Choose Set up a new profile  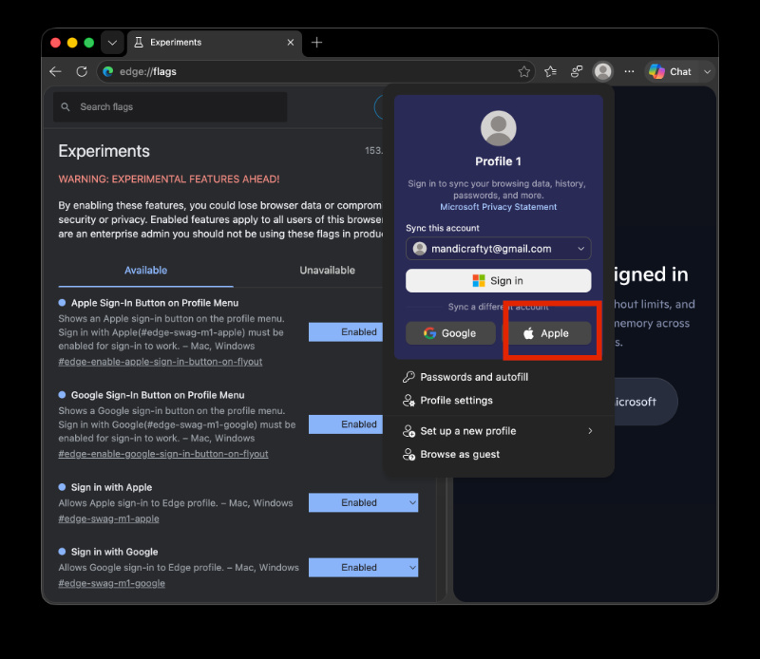coord(498,431)
